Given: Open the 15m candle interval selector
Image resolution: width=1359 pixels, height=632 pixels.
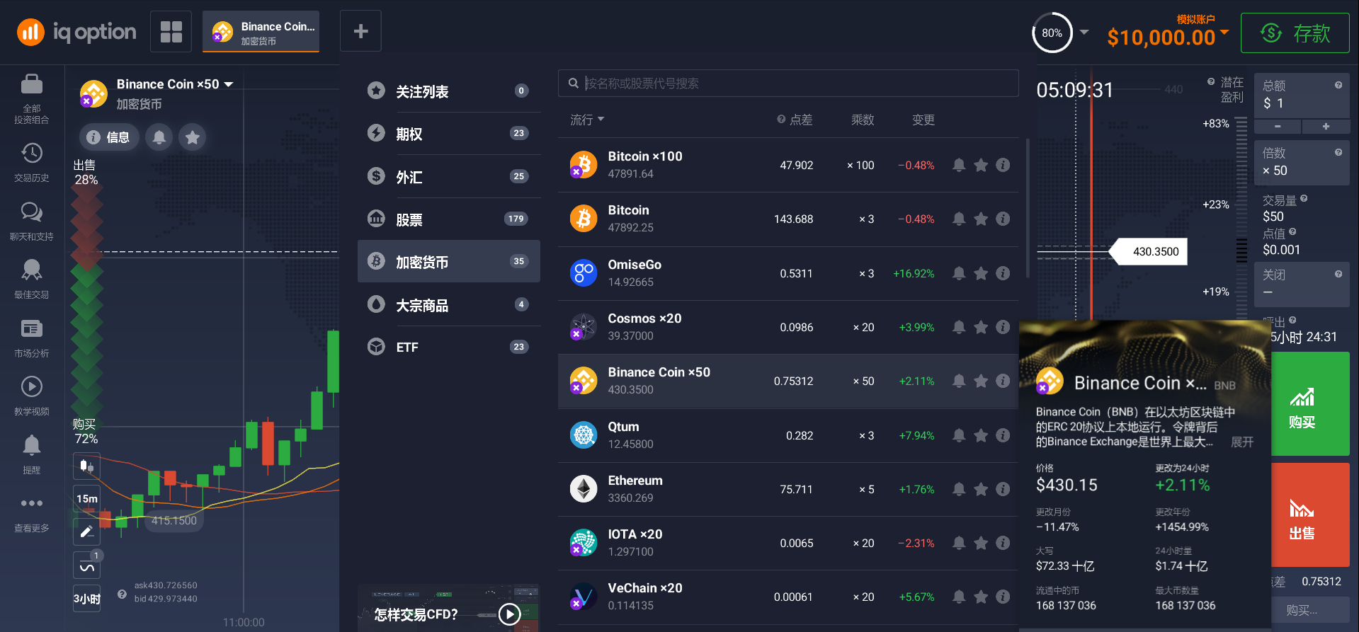Looking at the screenshot, I should 86,499.
